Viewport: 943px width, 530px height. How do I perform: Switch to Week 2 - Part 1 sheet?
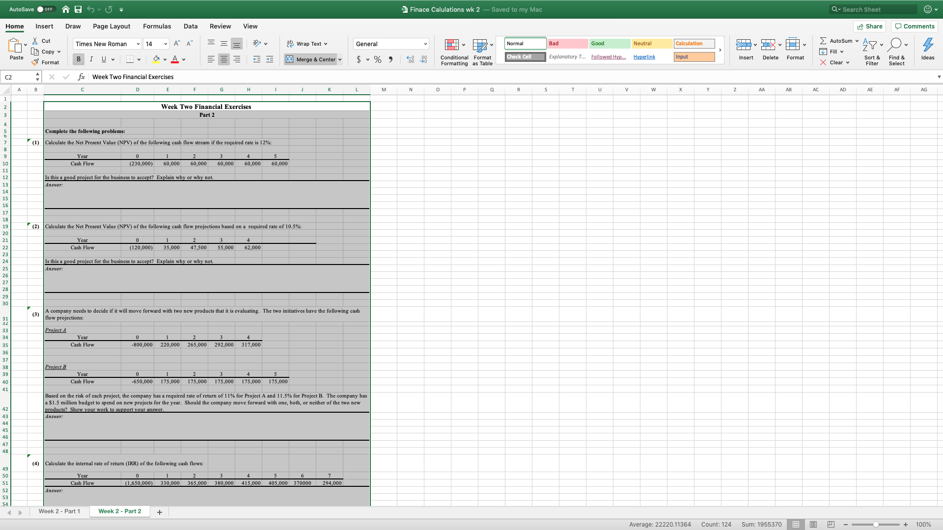tap(59, 511)
